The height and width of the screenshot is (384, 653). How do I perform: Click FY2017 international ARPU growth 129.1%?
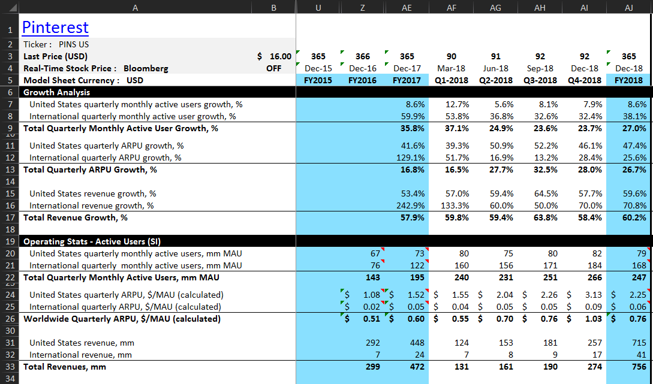click(407, 158)
